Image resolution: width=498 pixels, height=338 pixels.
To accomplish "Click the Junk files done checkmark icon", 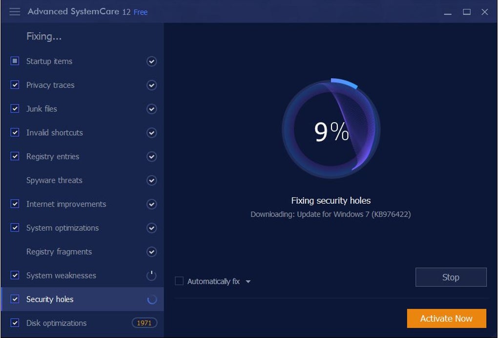I will 151,109.
